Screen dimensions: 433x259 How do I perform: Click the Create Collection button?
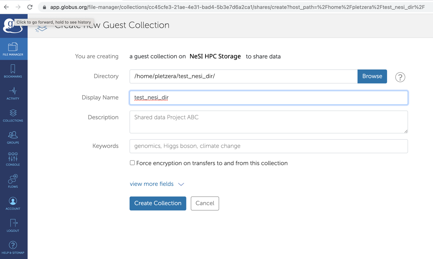coord(158,203)
